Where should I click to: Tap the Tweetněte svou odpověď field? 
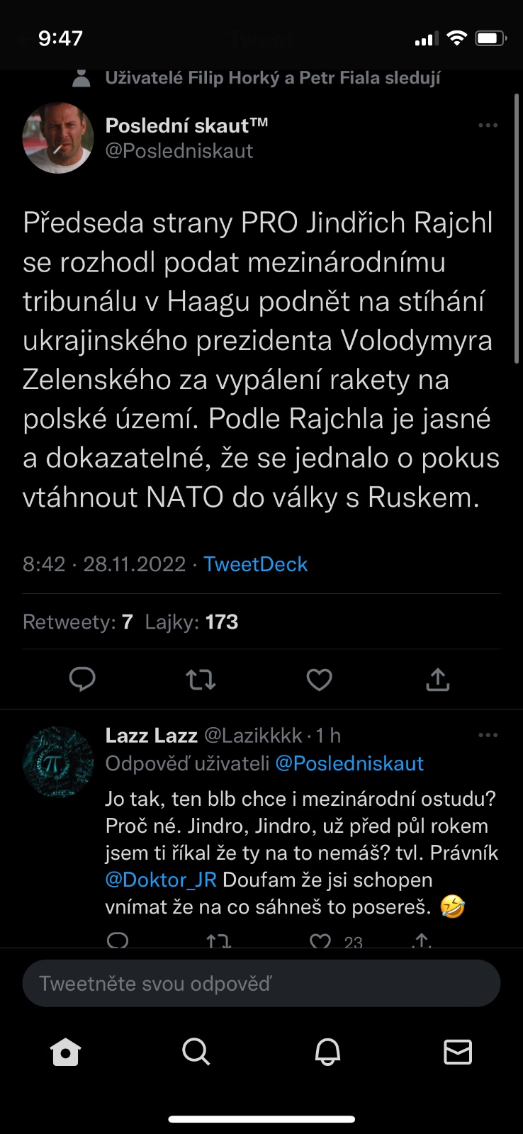(x=261, y=983)
